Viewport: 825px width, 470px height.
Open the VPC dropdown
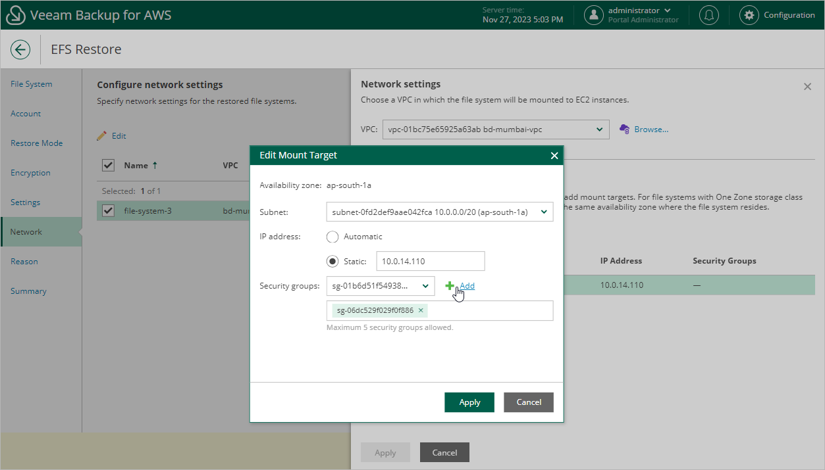495,129
